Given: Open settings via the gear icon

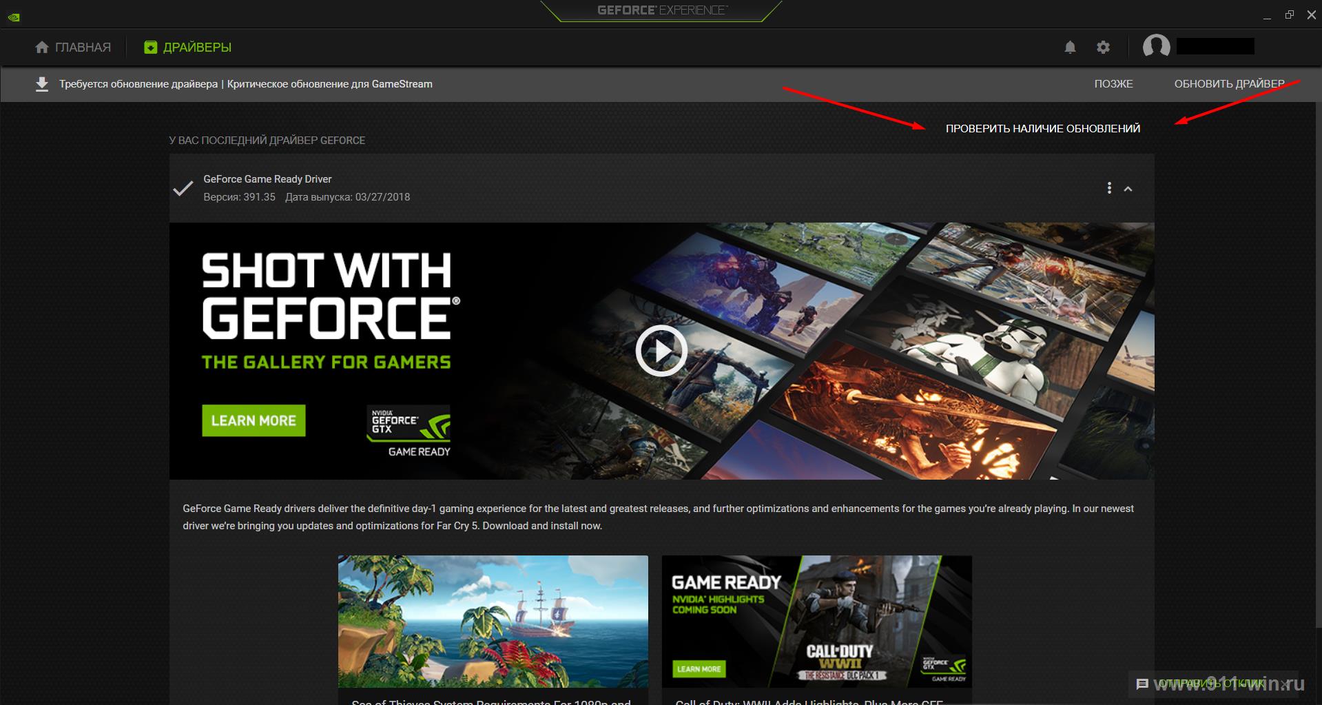Looking at the screenshot, I should [1103, 47].
